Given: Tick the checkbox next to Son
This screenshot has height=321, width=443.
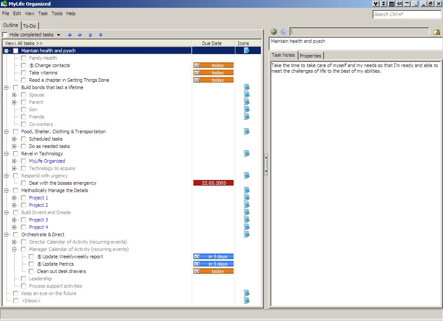Looking at the screenshot, I should pyautogui.click(x=23, y=109).
